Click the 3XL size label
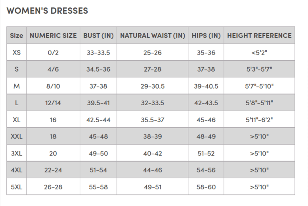This screenshot has height=206, width=308. pos(17,153)
